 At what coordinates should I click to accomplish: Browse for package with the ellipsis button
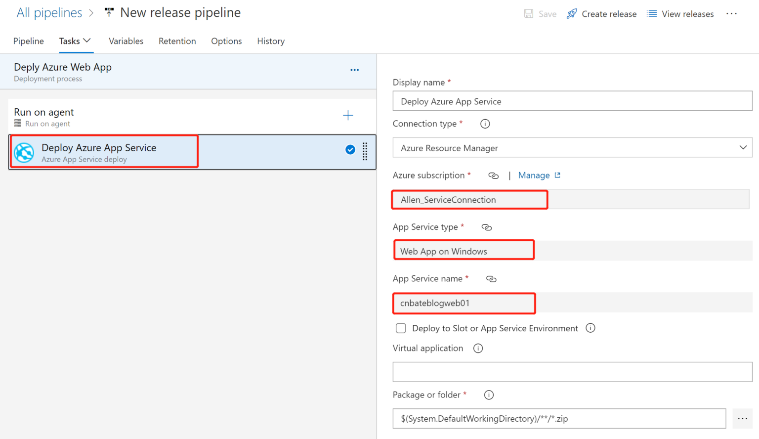(x=743, y=419)
